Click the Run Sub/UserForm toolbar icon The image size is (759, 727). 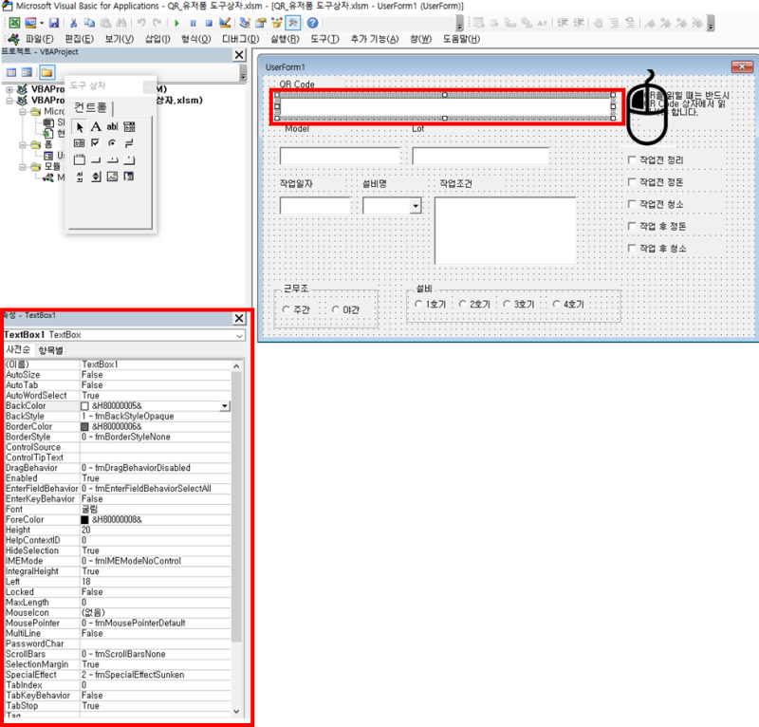(177, 24)
